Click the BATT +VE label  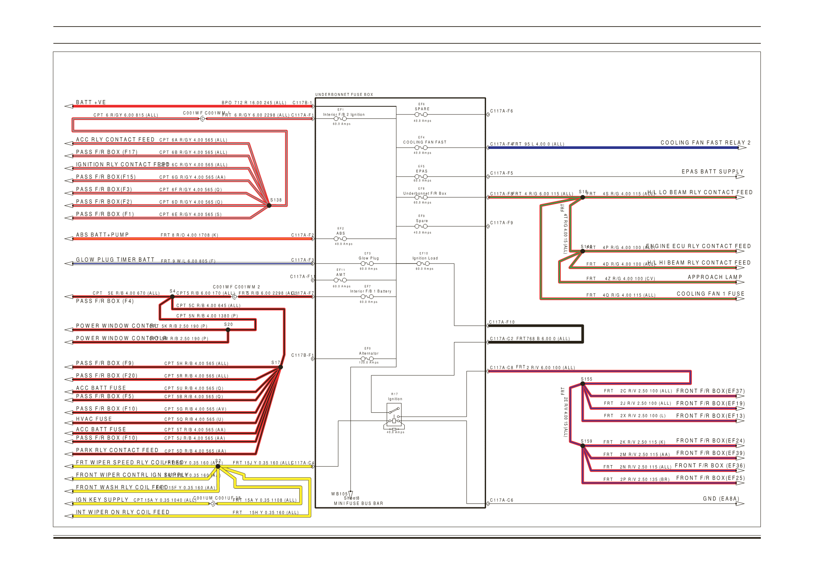tap(91, 102)
